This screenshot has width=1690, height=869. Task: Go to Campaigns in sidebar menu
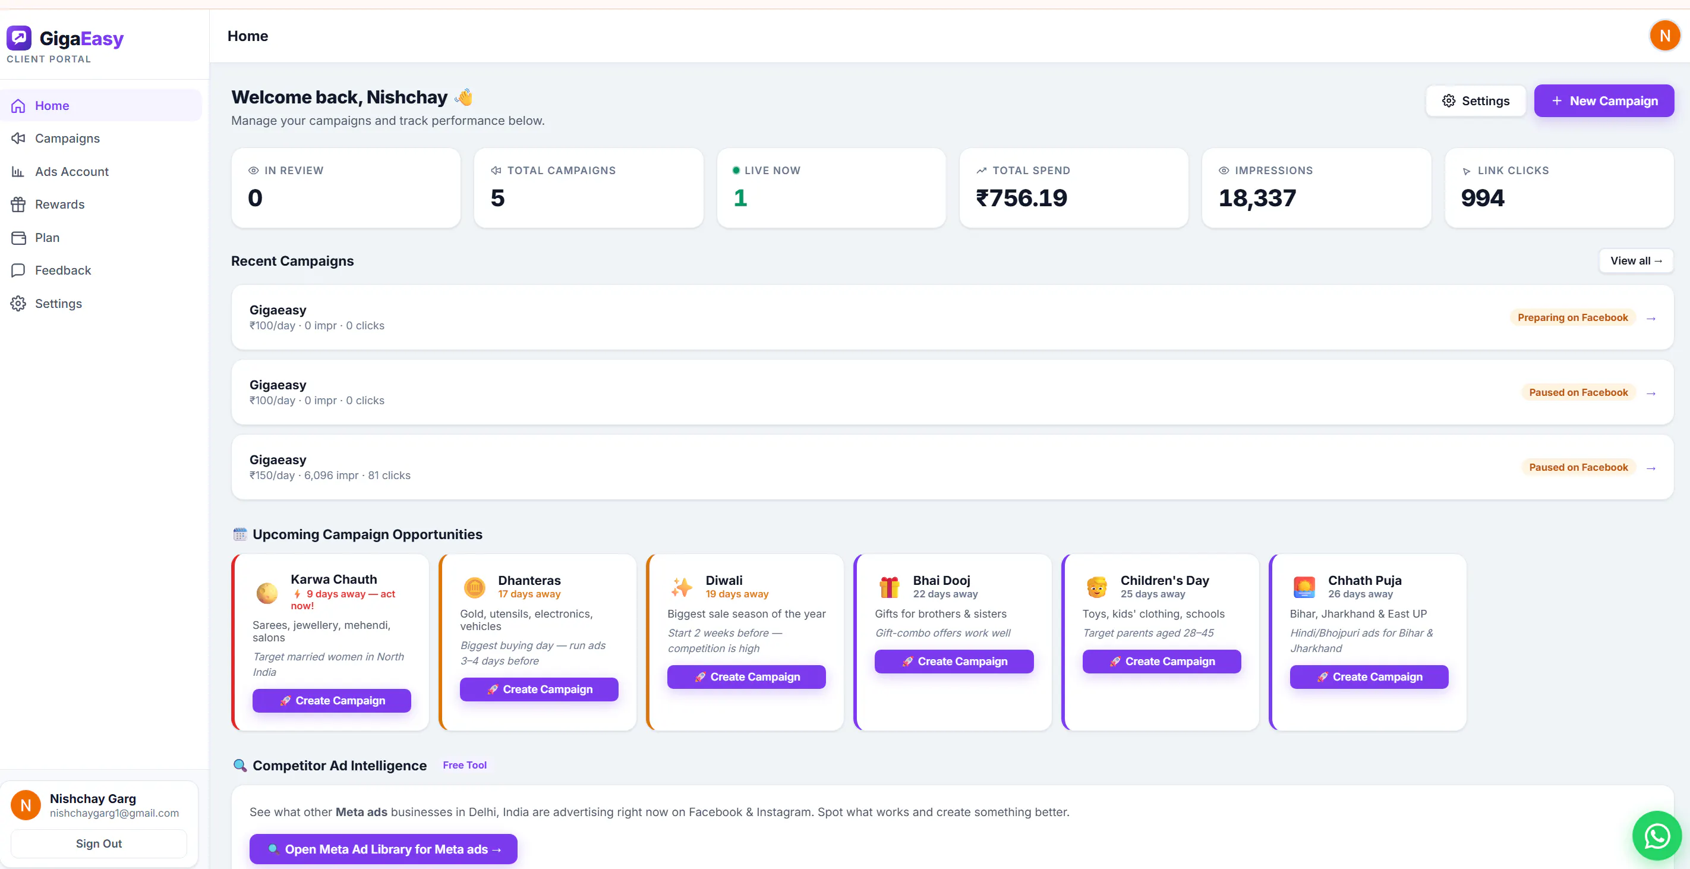coord(101,138)
